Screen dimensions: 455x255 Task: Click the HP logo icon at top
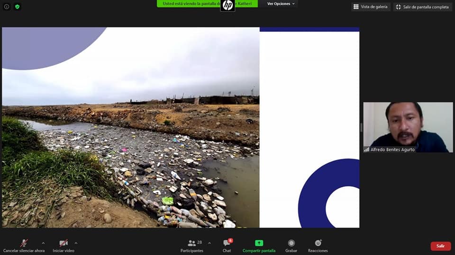[227, 5]
